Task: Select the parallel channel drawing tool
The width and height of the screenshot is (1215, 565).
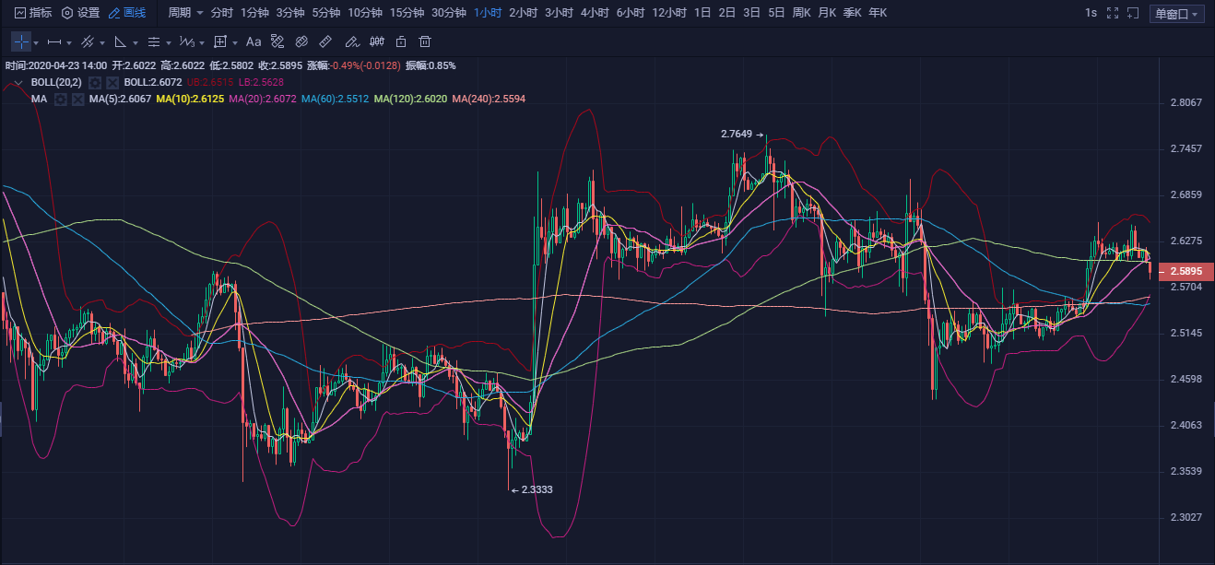Action: click(88, 41)
